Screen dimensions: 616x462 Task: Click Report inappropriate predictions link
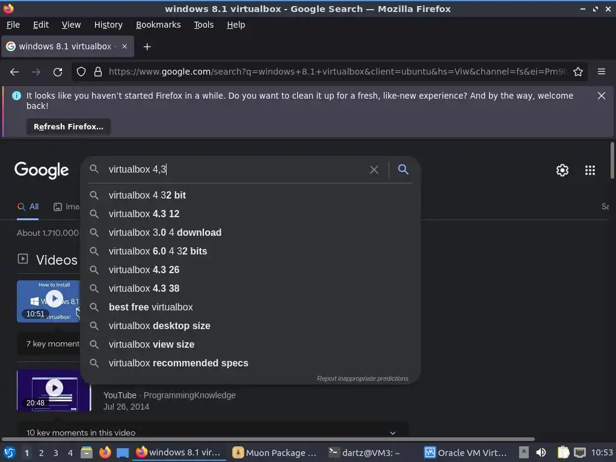pos(363,379)
